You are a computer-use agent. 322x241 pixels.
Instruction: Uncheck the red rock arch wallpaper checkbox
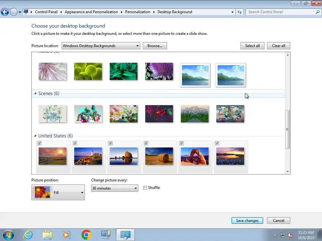click(181, 143)
